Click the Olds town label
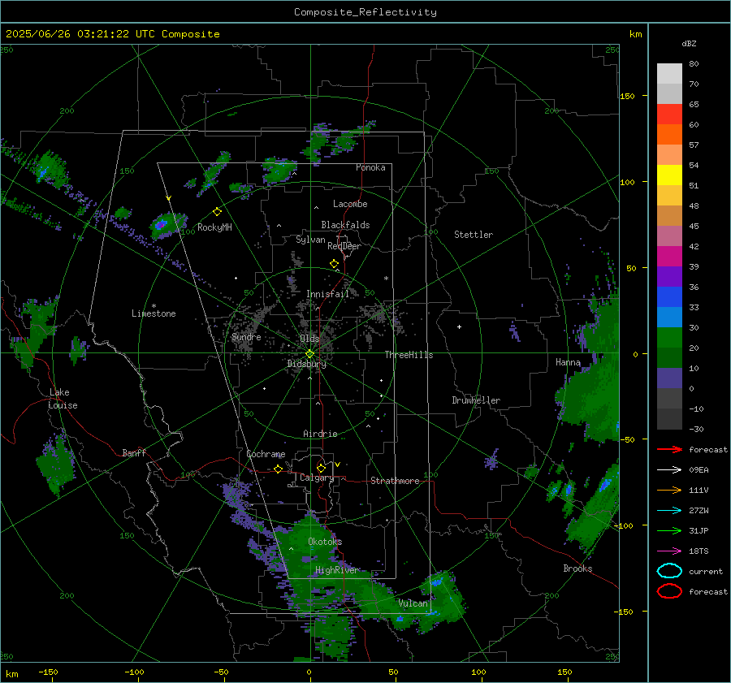The width and height of the screenshot is (731, 683). 309,339
